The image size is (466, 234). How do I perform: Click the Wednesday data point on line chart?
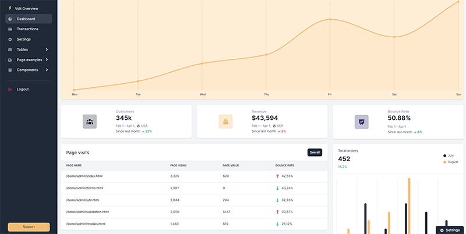tap(202, 63)
